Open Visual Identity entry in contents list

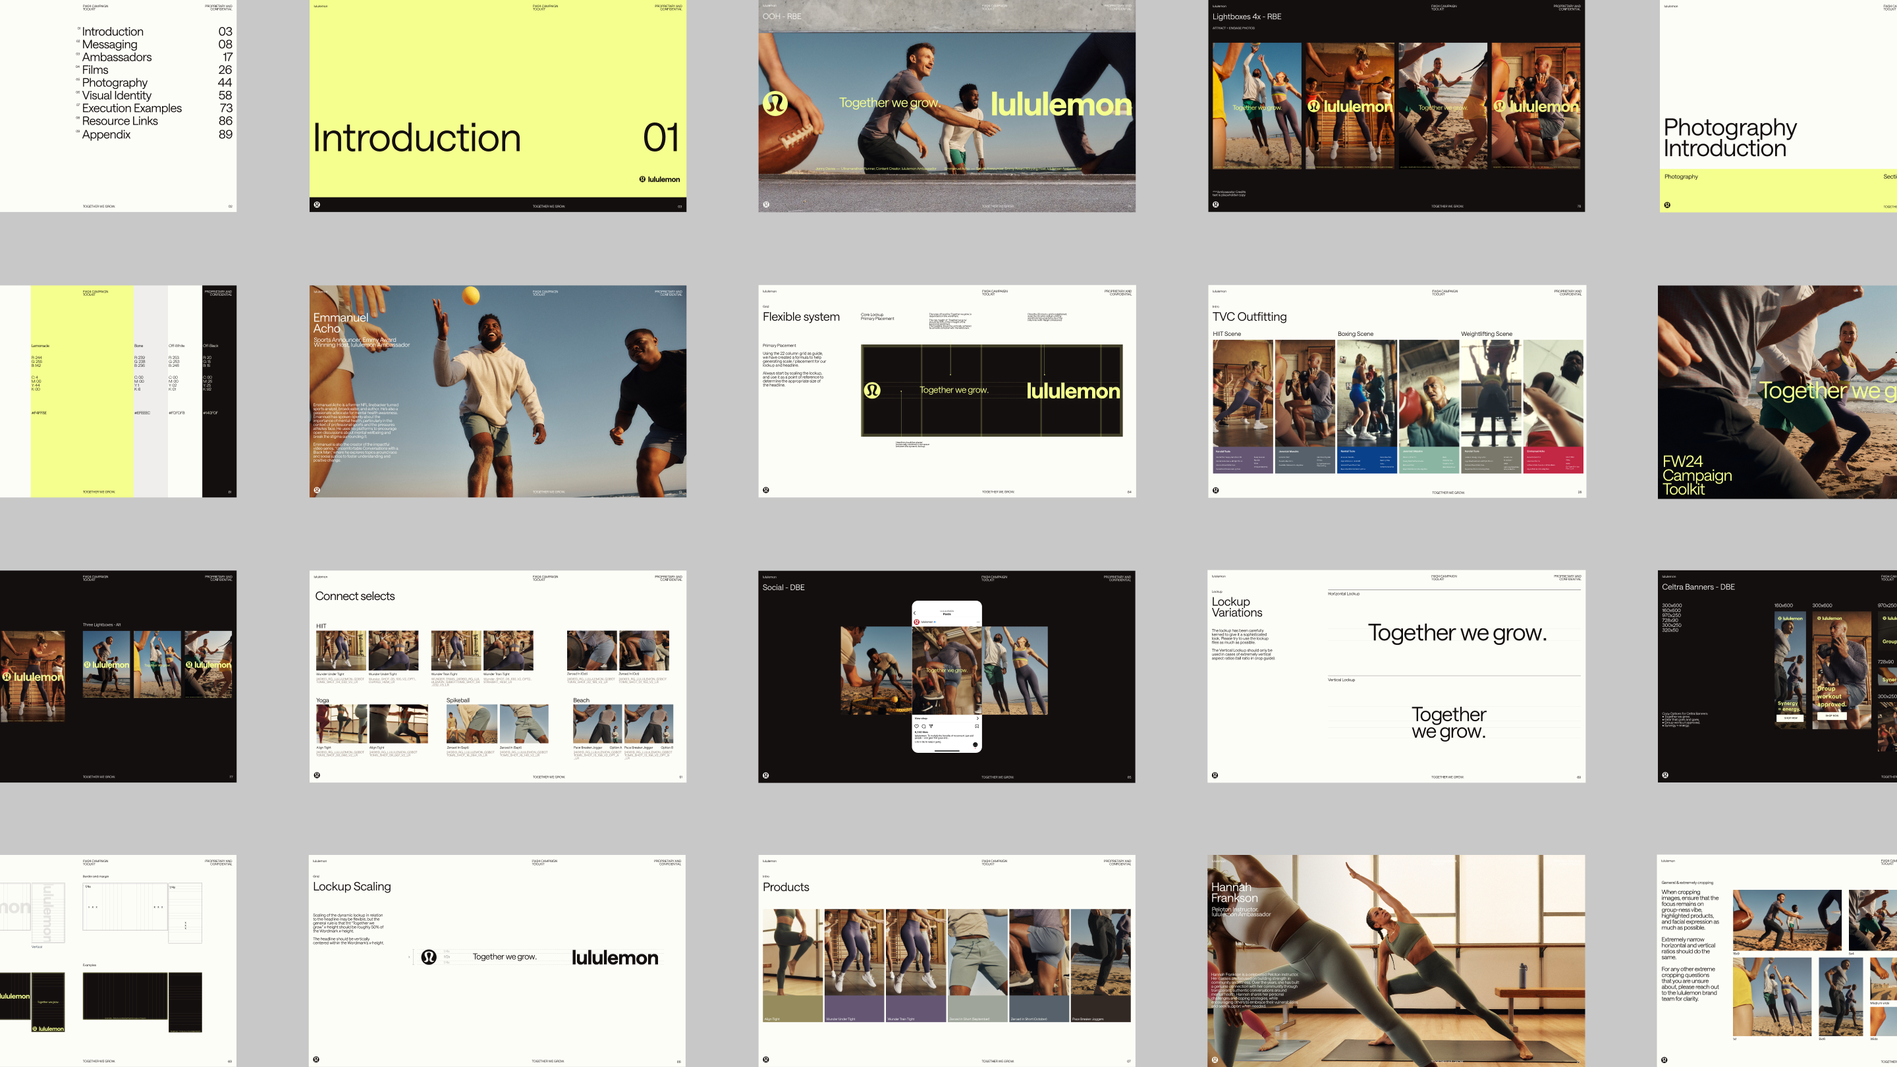[117, 95]
